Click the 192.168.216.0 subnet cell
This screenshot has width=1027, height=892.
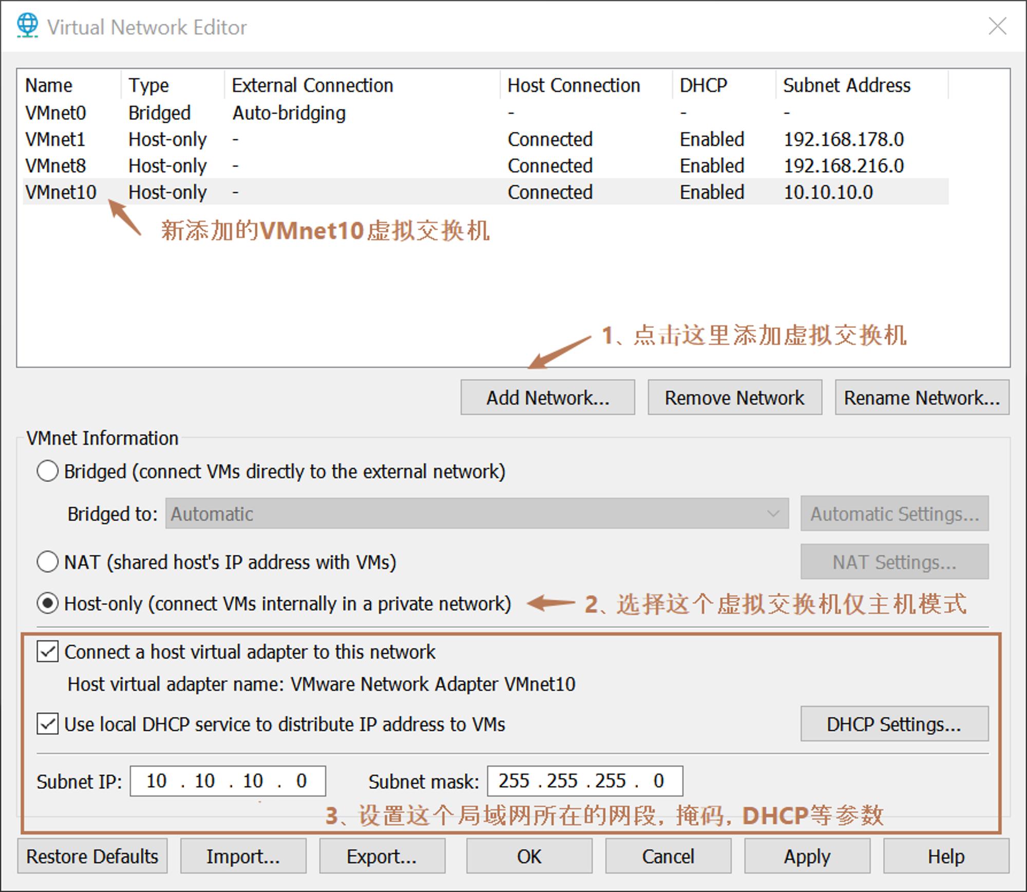843,165
